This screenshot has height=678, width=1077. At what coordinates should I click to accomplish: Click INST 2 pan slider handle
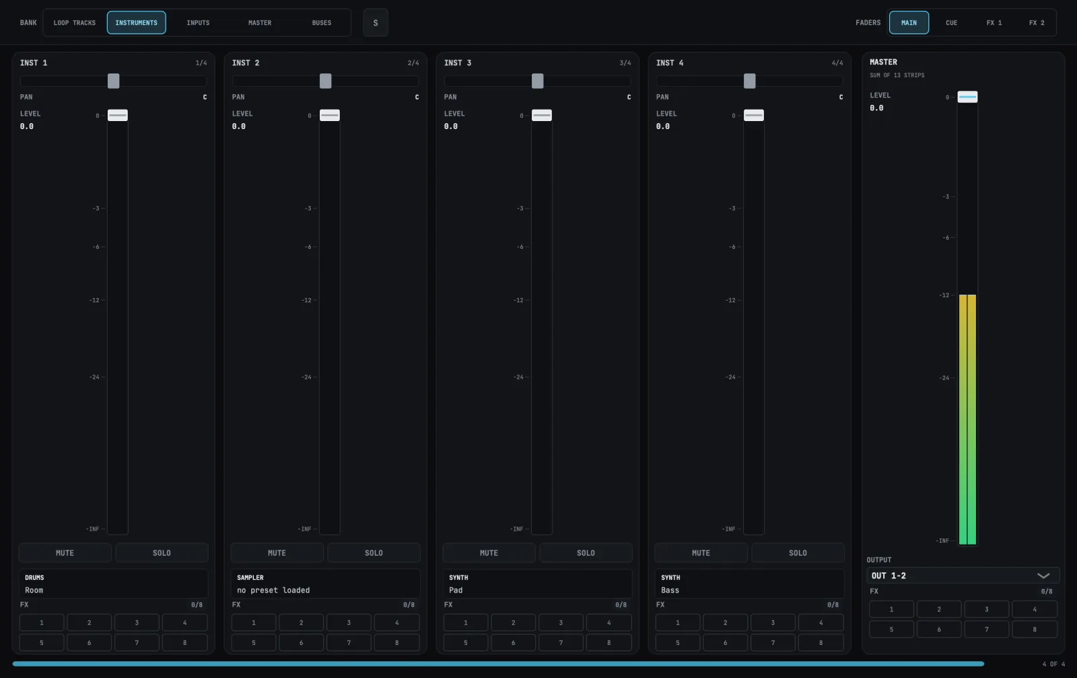click(x=326, y=81)
